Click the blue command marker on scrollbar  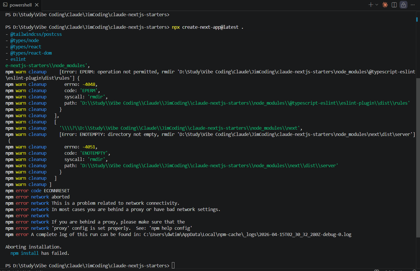tap(417, 19)
